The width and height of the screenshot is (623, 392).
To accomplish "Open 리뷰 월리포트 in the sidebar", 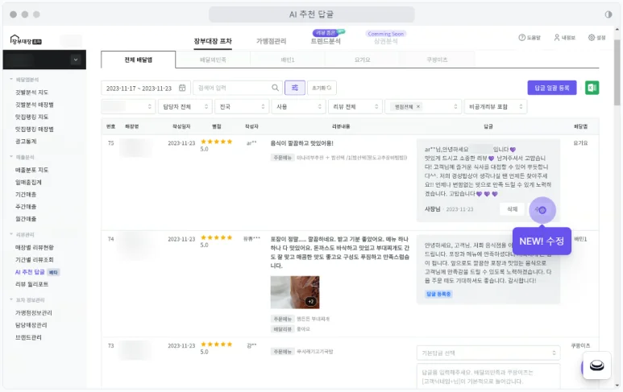I will pyautogui.click(x=31, y=284).
